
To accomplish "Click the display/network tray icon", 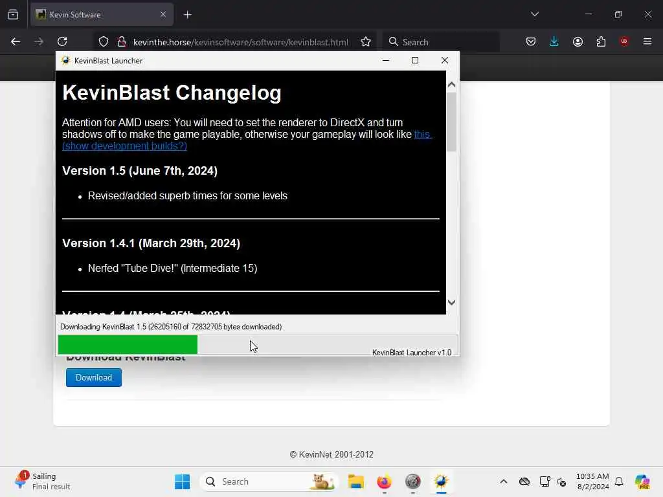I will pos(545,481).
